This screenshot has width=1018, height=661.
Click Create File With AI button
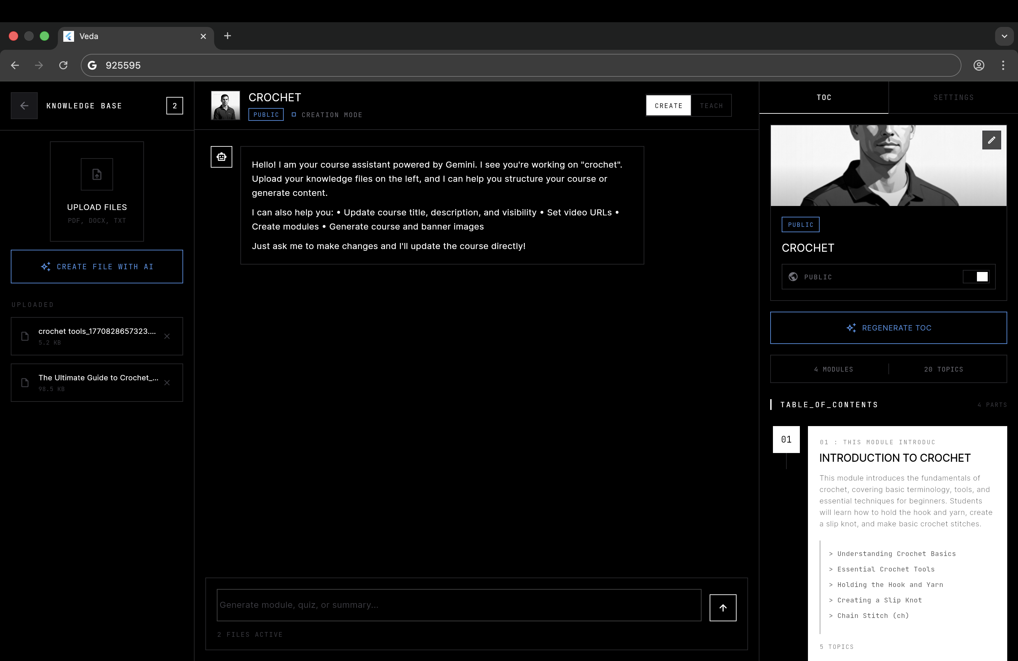(x=97, y=267)
